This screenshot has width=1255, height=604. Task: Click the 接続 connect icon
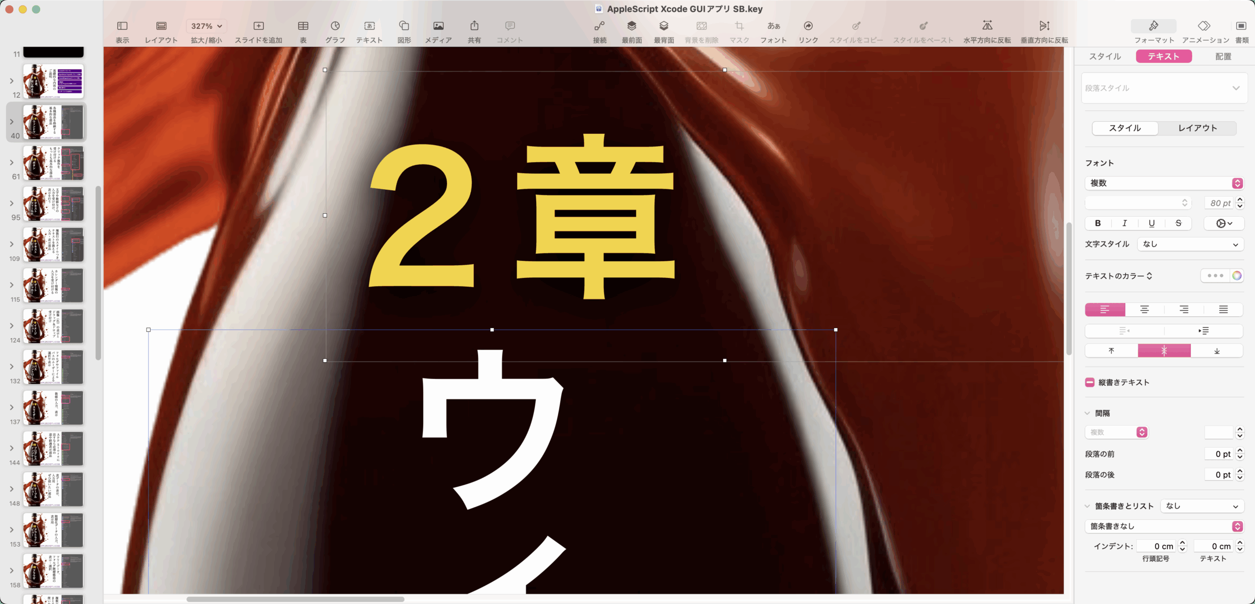(600, 26)
